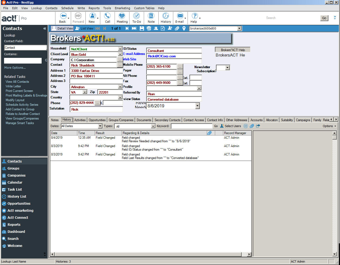Open the Emarketing menu
This screenshot has width=340, height=265.
point(122,8)
